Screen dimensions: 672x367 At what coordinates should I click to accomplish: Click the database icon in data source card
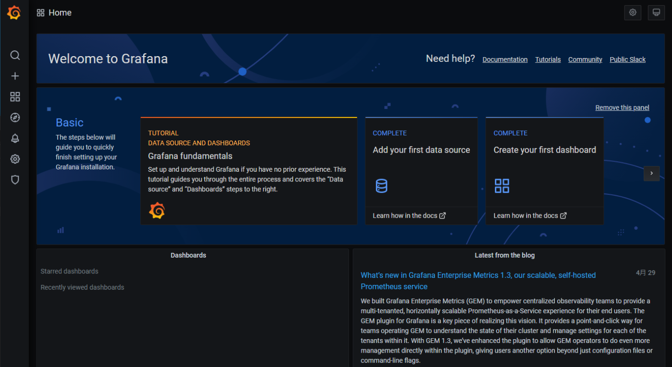382,186
